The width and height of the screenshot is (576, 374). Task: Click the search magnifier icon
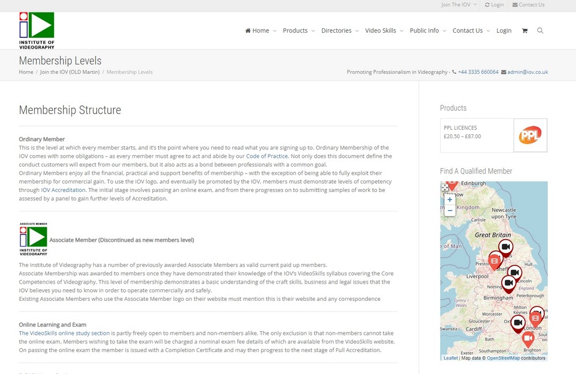point(540,31)
